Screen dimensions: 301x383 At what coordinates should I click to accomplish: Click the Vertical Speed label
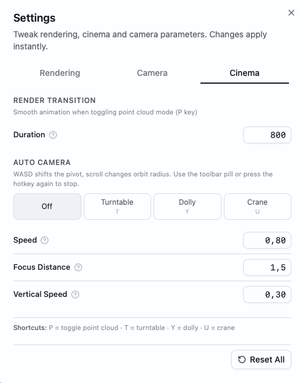(x=40, y=294)
